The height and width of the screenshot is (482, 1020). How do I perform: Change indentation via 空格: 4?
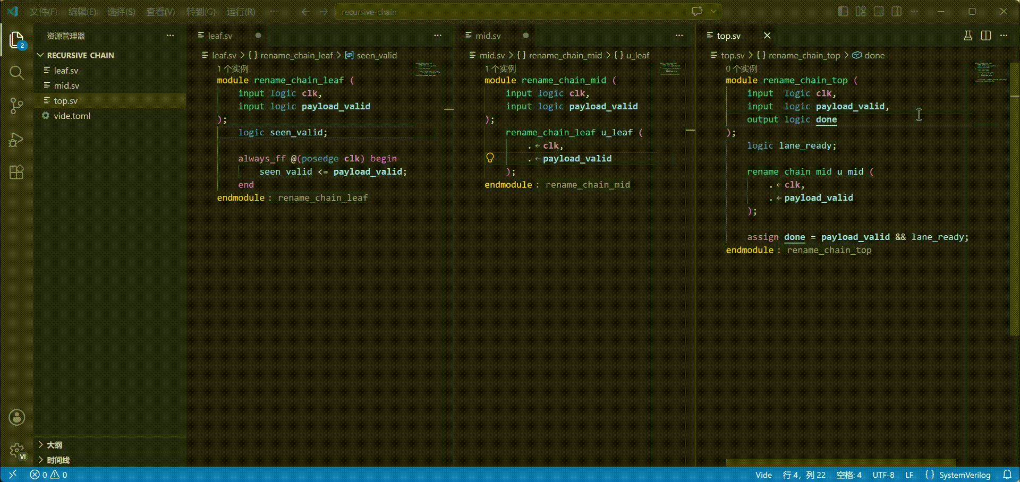(849, 475)
